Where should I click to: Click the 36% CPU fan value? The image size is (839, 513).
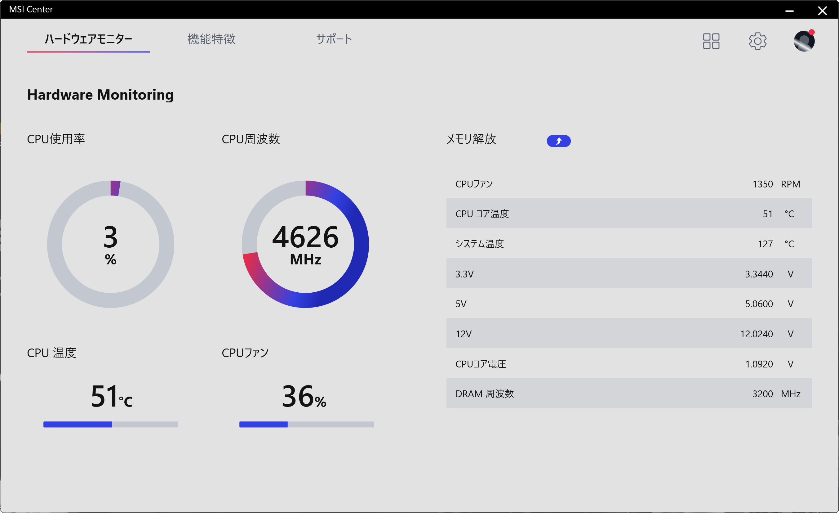point(304,396)
